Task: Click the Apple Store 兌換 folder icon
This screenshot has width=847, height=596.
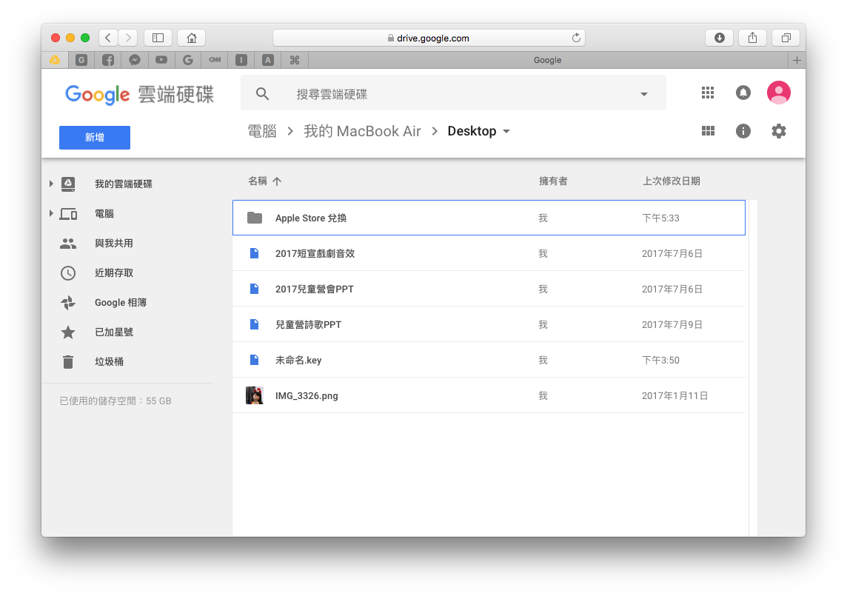Action: click(255, 218)
